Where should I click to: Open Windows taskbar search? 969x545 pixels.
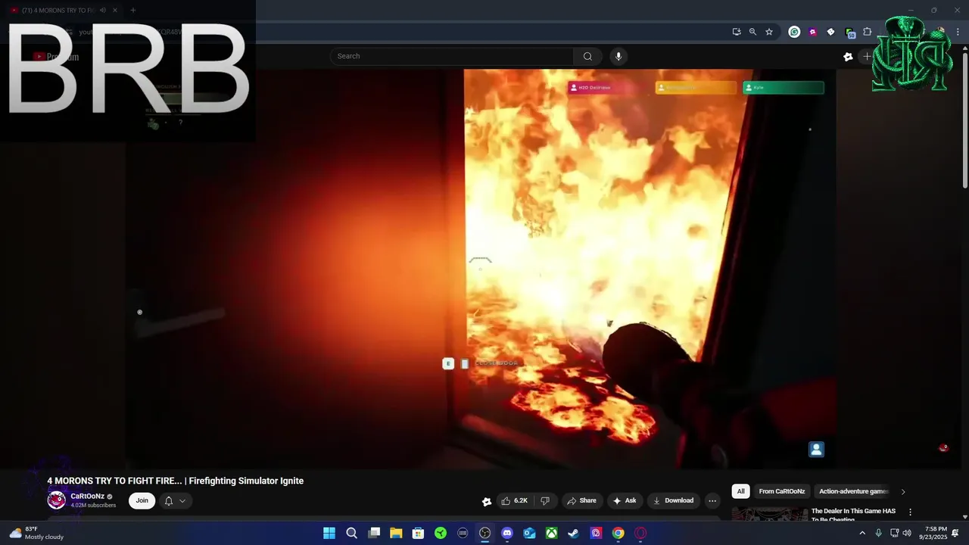click(351, 533)
